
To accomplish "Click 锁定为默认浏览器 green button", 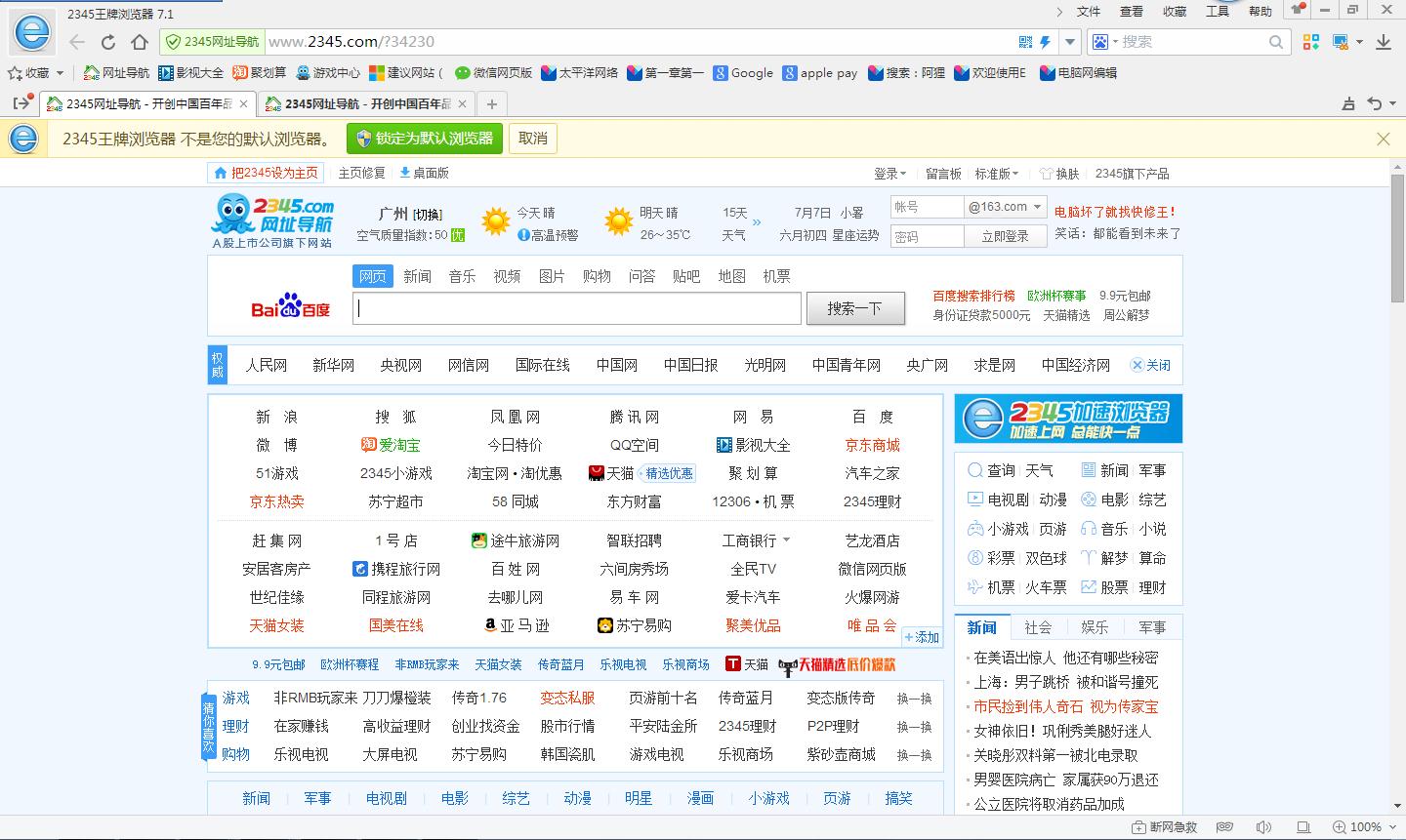I will tap(425, 139).
